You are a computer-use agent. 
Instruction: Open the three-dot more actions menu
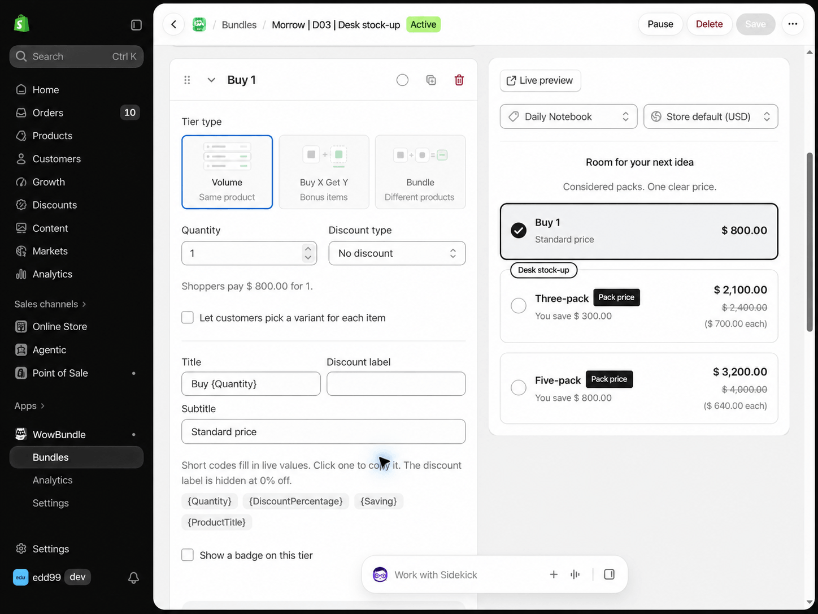coord(793,24)
